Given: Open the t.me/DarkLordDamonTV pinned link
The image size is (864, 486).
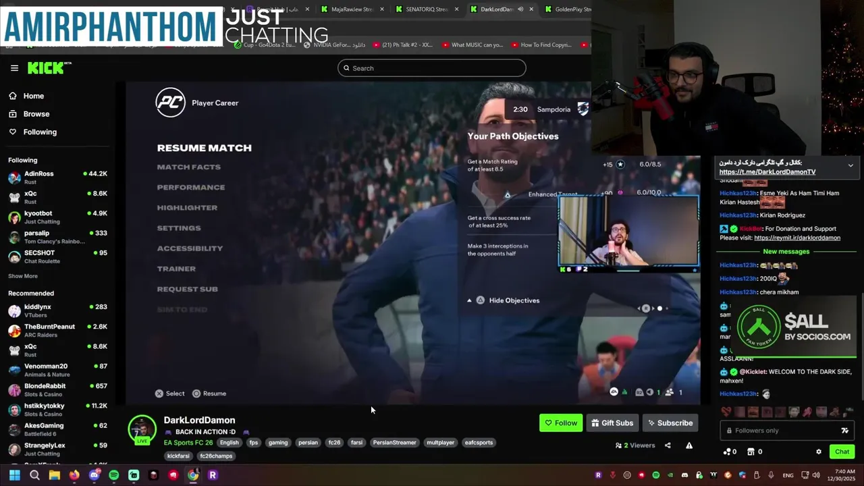Looking at the screenshot, I should point(767,172).
